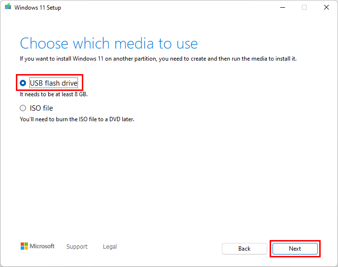Open the Legal link
Screen dimensions: 338x267
110,247
